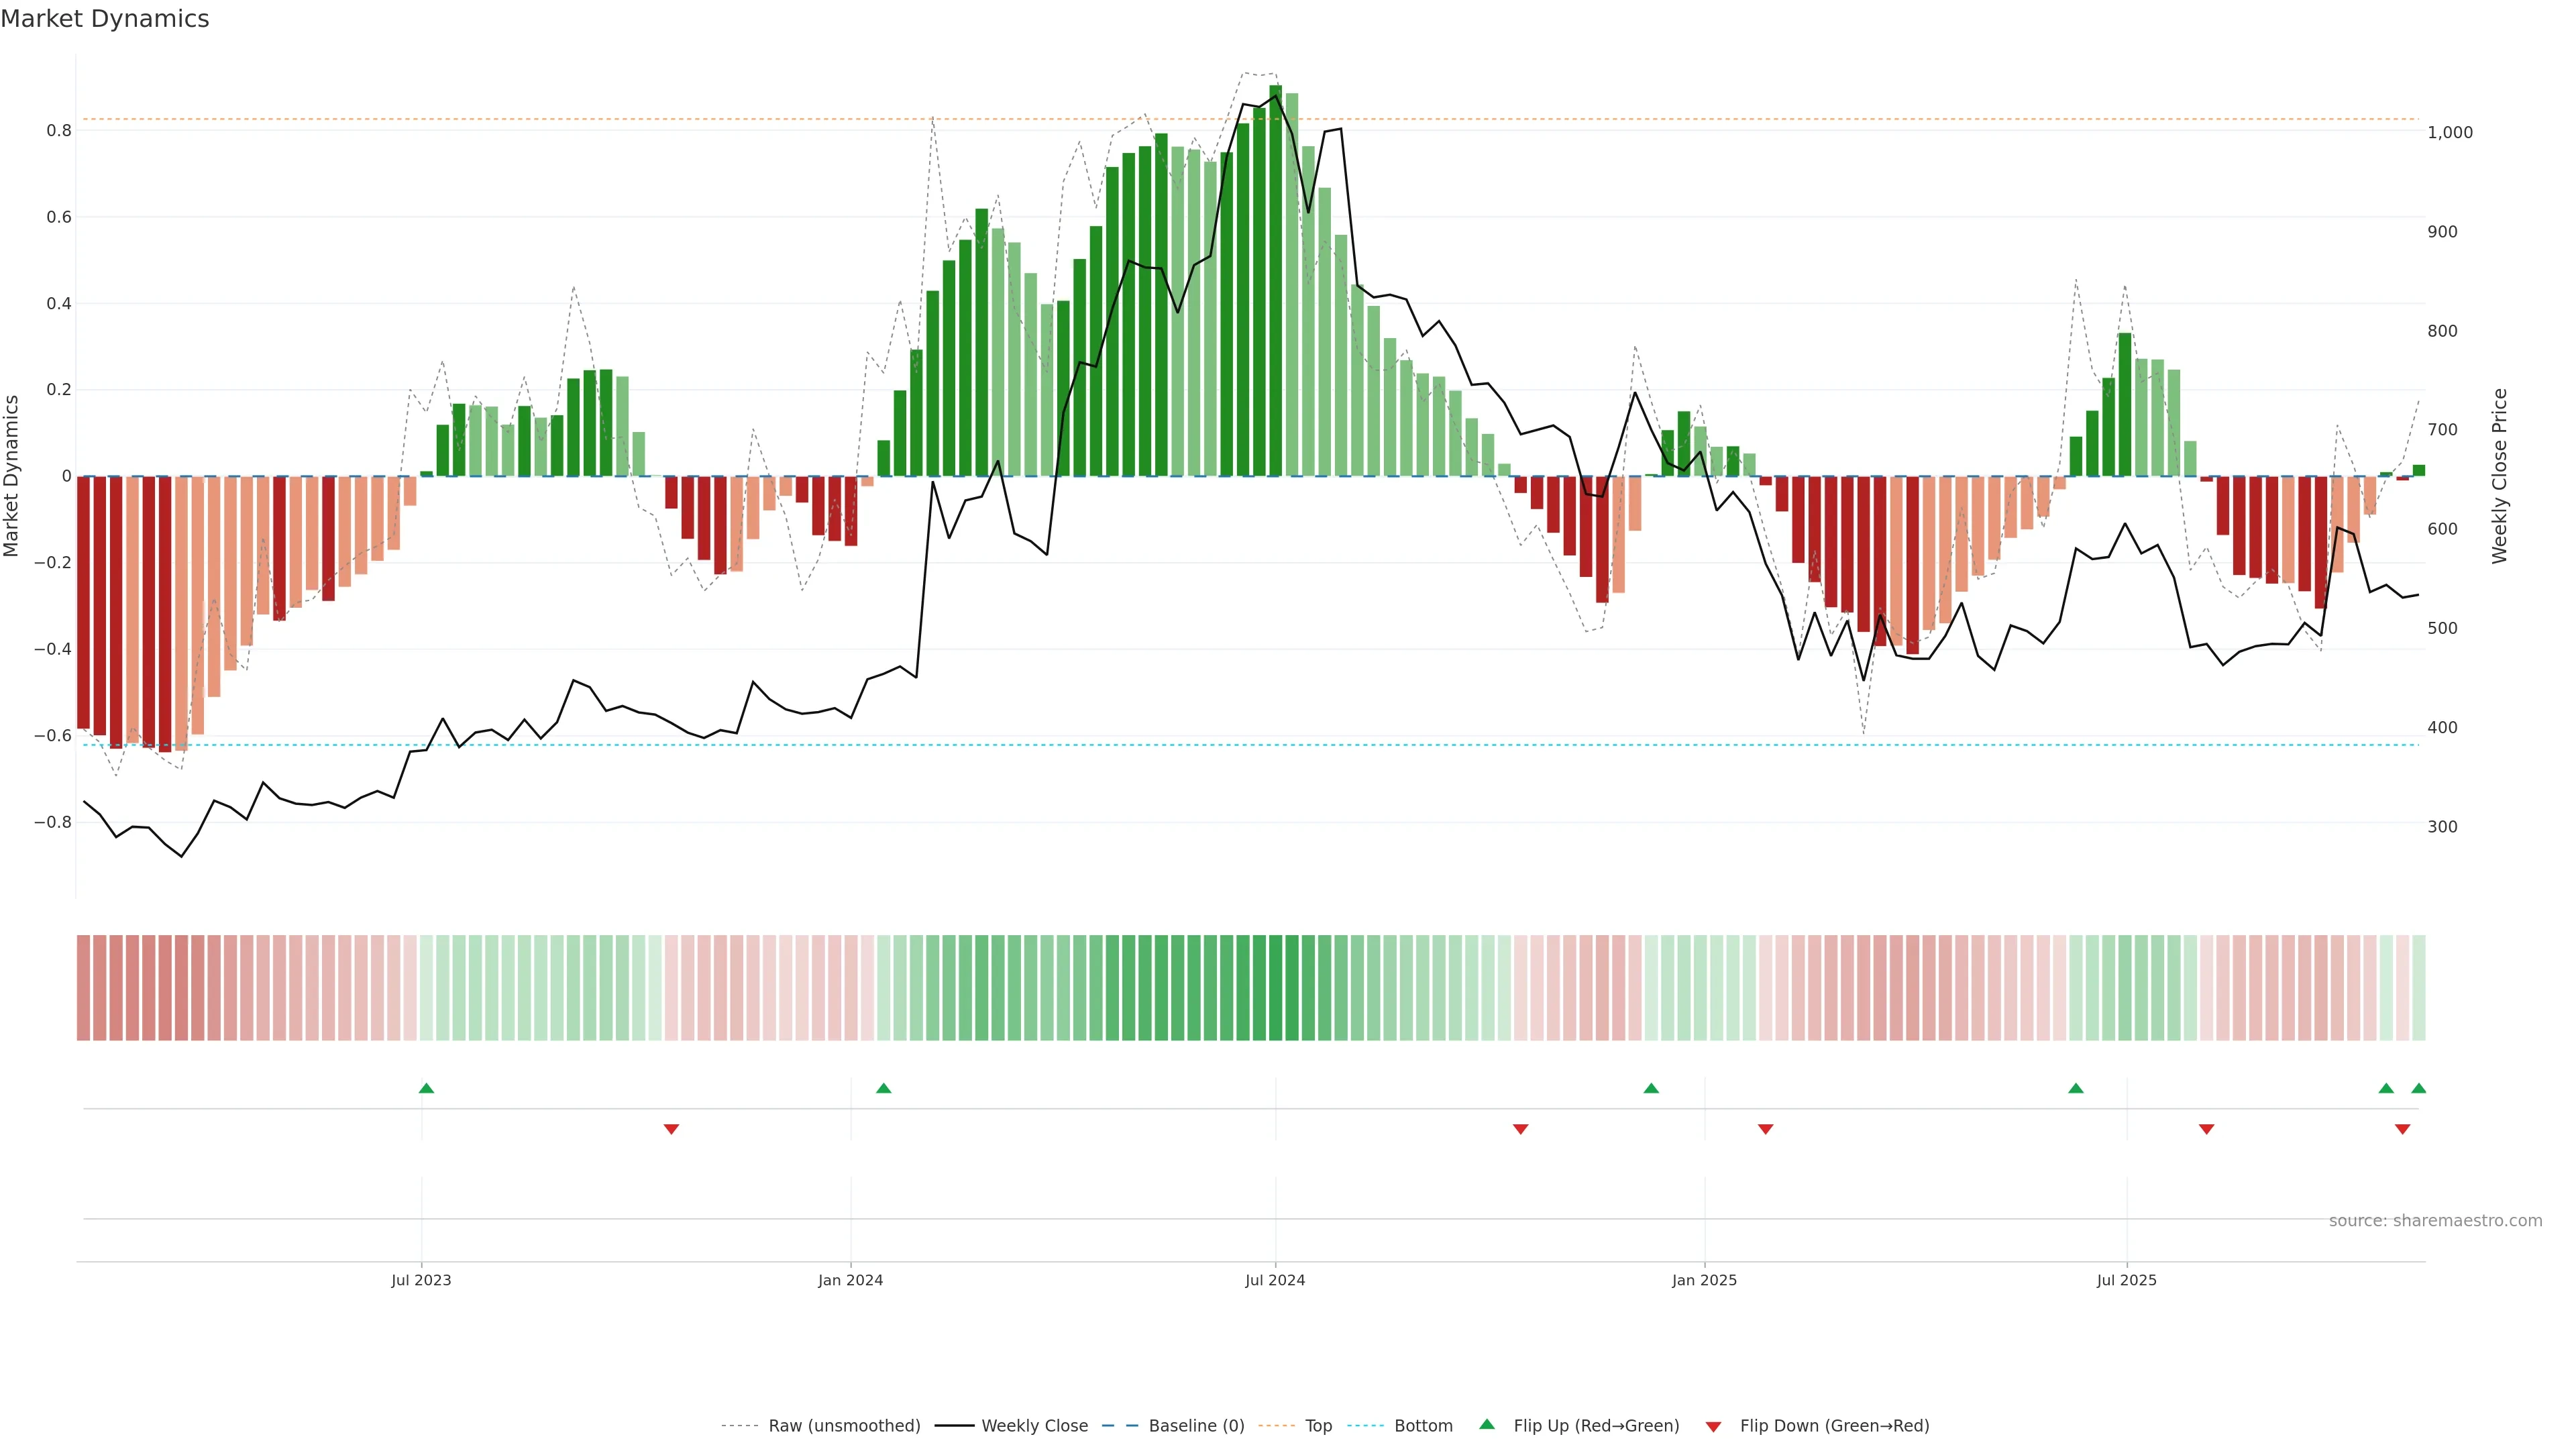2576x1449 pixels.
Task: Toggle the Bottom legend entry
Action: [1423, 1425]
